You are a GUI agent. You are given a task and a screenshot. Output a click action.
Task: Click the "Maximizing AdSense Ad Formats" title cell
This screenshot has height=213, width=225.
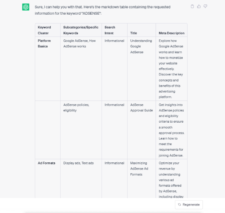tap(139, 169)
